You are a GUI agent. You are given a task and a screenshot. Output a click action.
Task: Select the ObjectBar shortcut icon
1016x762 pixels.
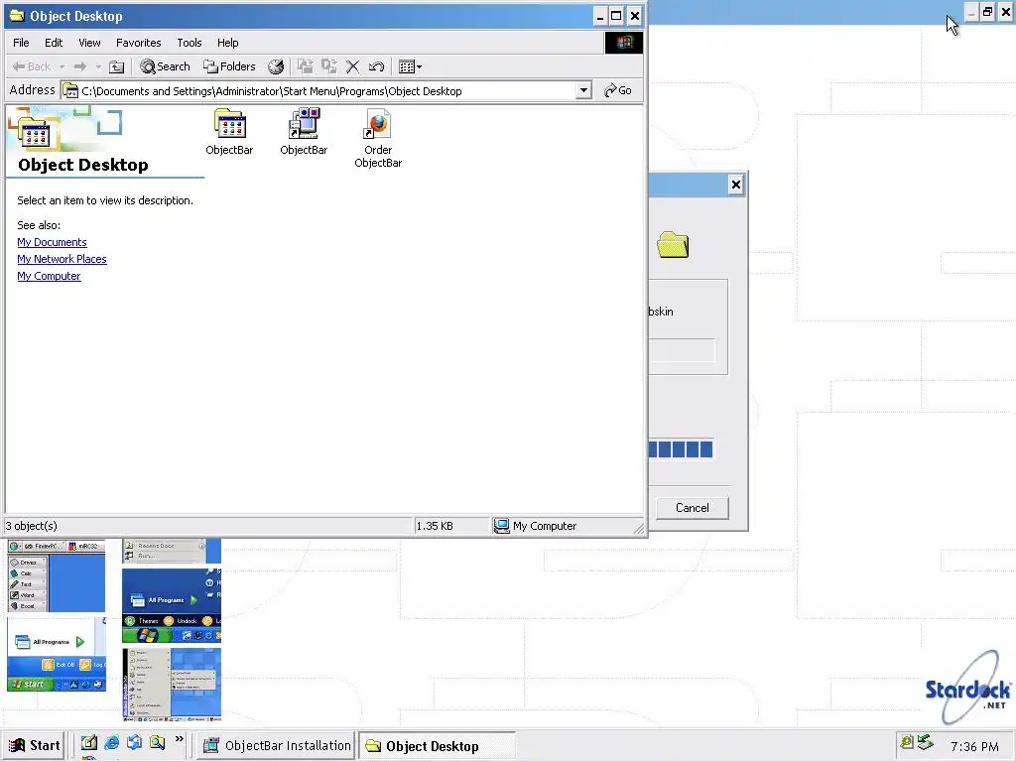coord(304,132)
